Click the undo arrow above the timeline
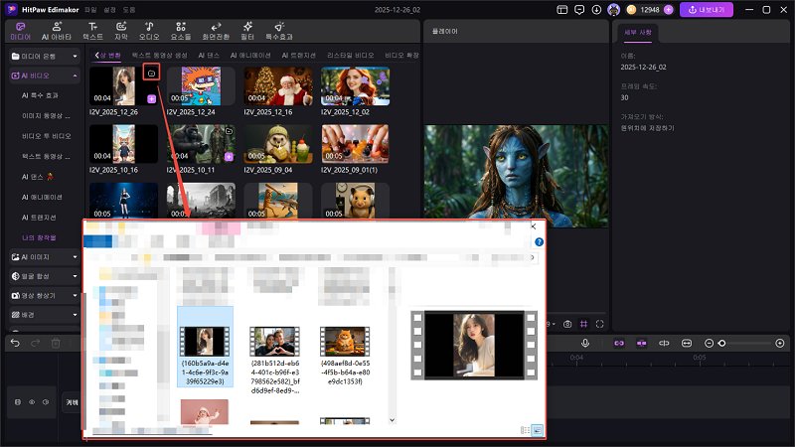 coord(14,343)
